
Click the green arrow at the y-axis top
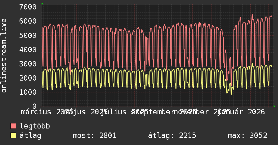point(42,4)
